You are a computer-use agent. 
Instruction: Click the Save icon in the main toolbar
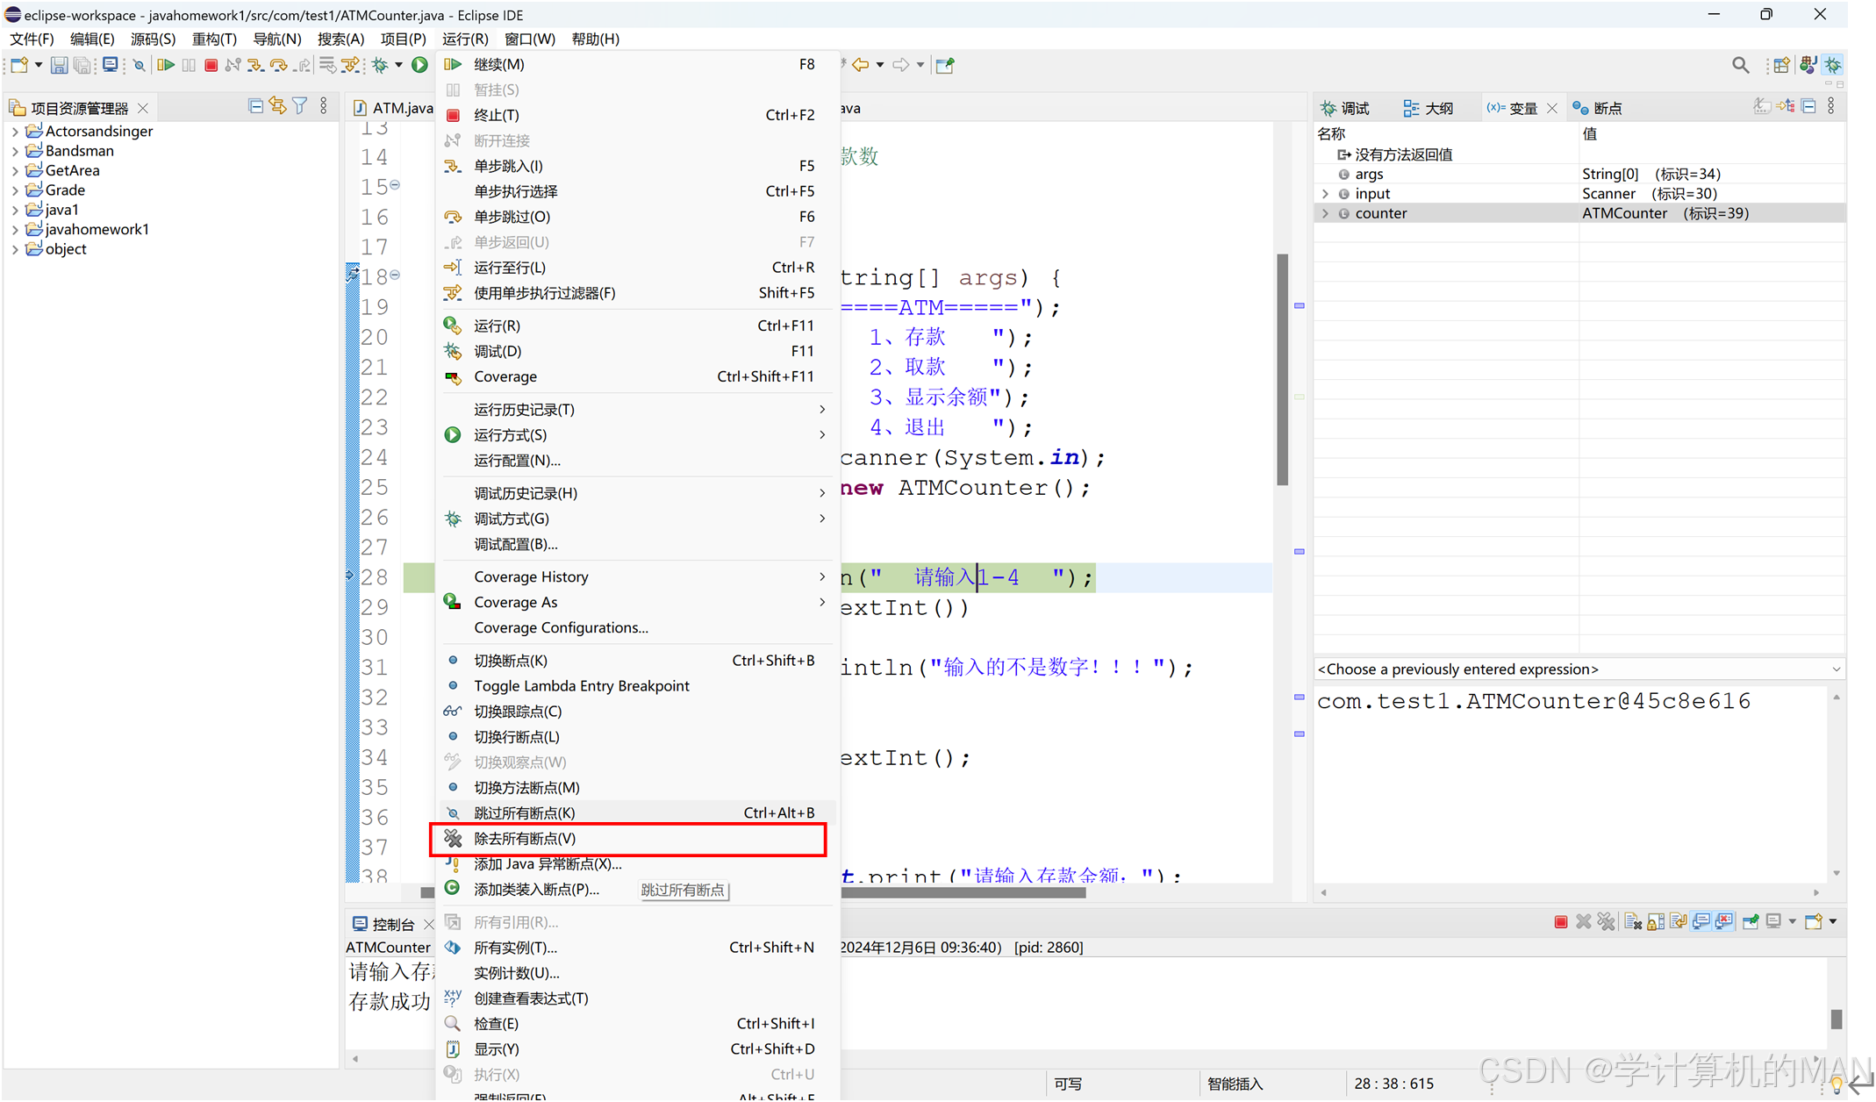pos(59,65)
